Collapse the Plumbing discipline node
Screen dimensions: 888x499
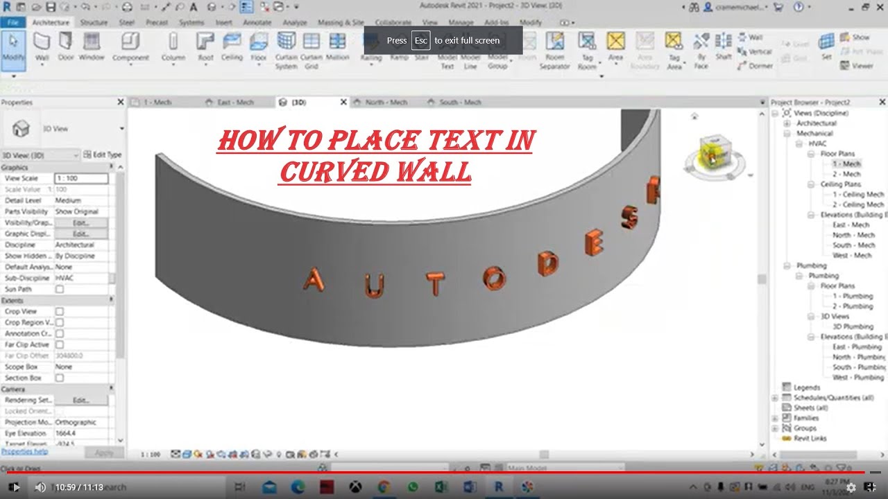(x=787, y=265)
